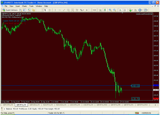Click the chart properties icon beside Indicators
This screenshot has height=115, width=160.
click(x=136, y=10)
